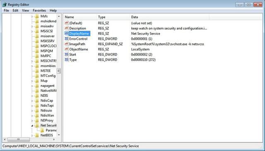Viewport: 265px width, 151px height.
Task: Expand the MSSCNTRS tree node
Action: point(32,61)
